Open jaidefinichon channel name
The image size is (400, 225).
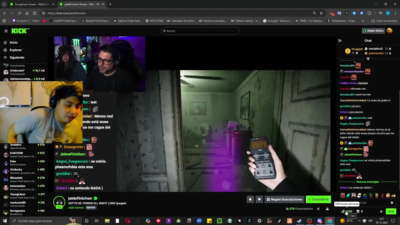(x=80, y=198)
